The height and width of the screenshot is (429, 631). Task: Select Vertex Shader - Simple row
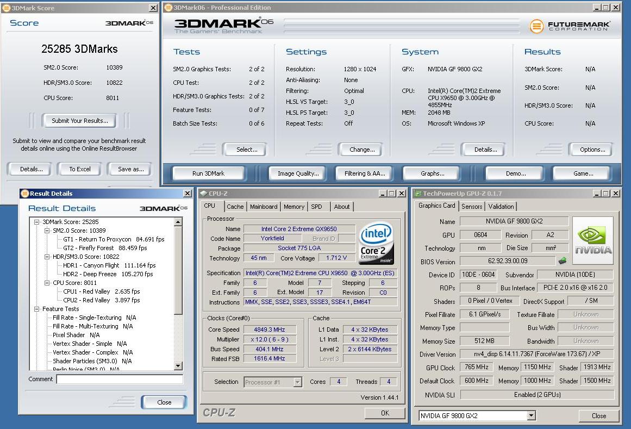[x=90, y=344]
